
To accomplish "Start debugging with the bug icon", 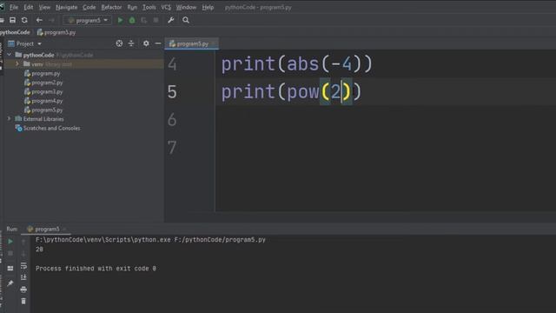I will click(x=132, y=20).
